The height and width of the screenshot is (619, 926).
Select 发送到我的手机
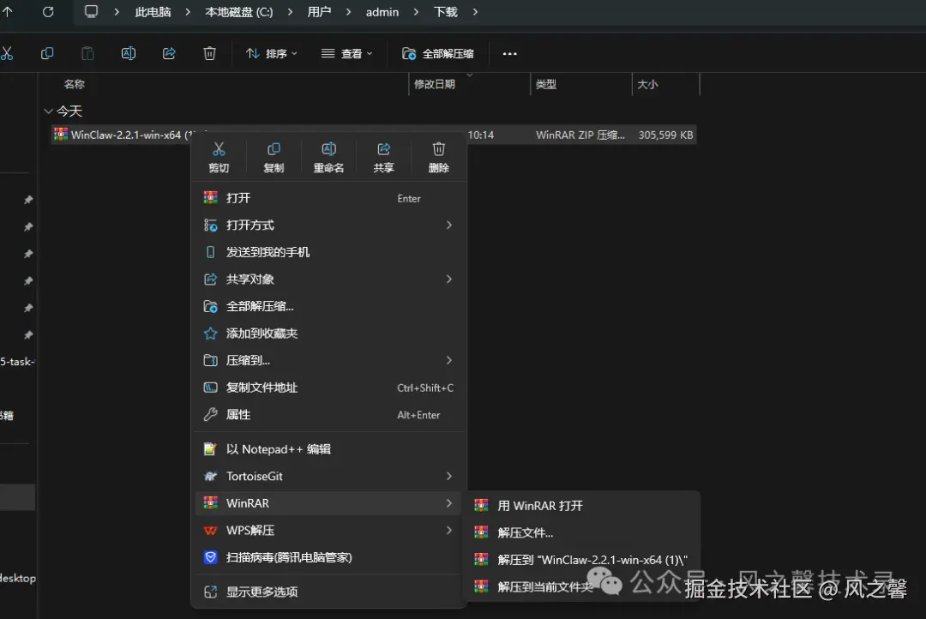tap(328, 252)
